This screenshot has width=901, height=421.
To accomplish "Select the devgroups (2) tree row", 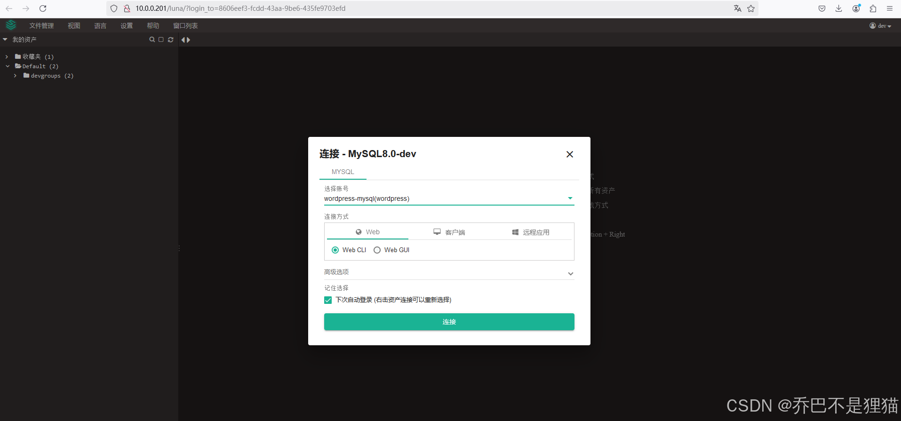I will (x=48, y=76).
